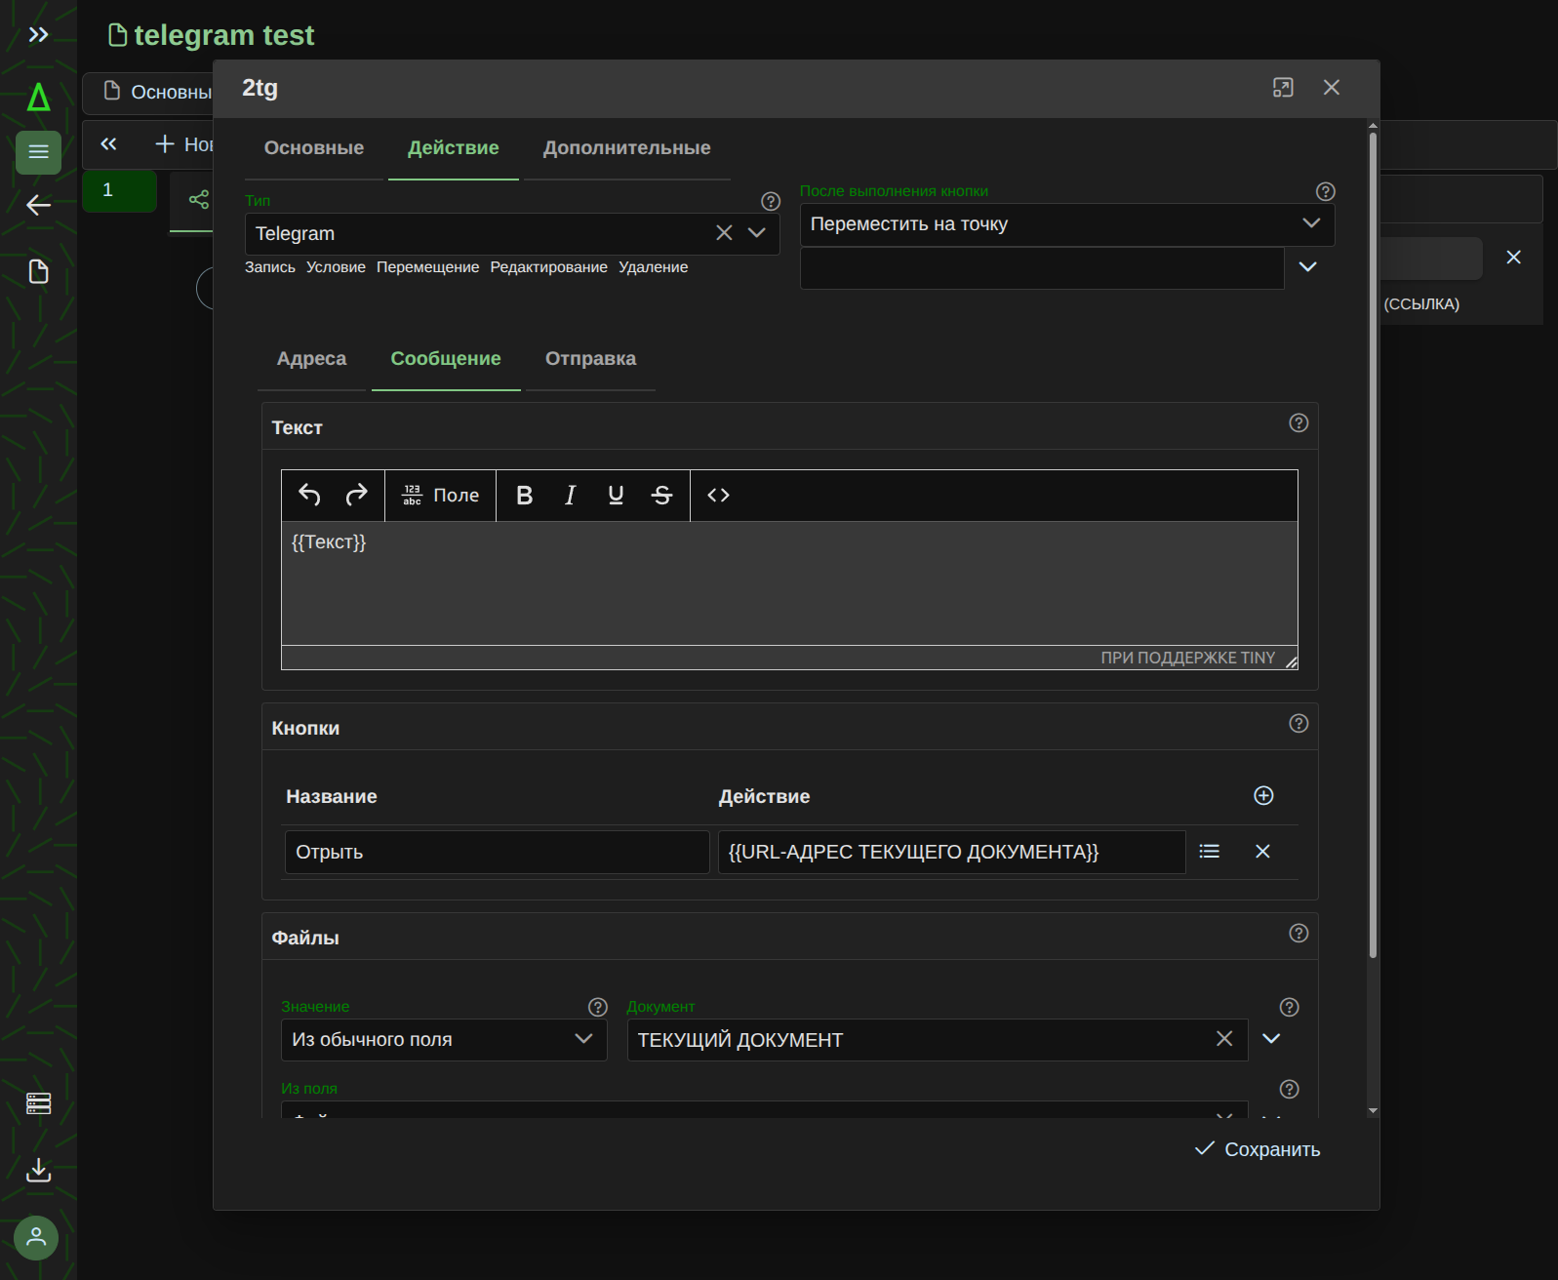This screenshot has width=1558, height=1280.
Task: Expand 'Переместить на точку' dropdown
Action: [x=1311, y=223]
